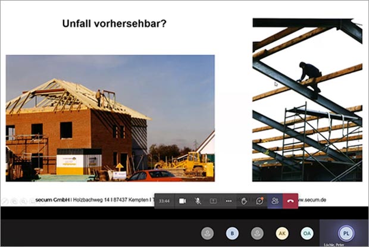The image size is (369, 247).
Task: Click the magnifier zoom icon on slide
Action: (x=23, y=201)
